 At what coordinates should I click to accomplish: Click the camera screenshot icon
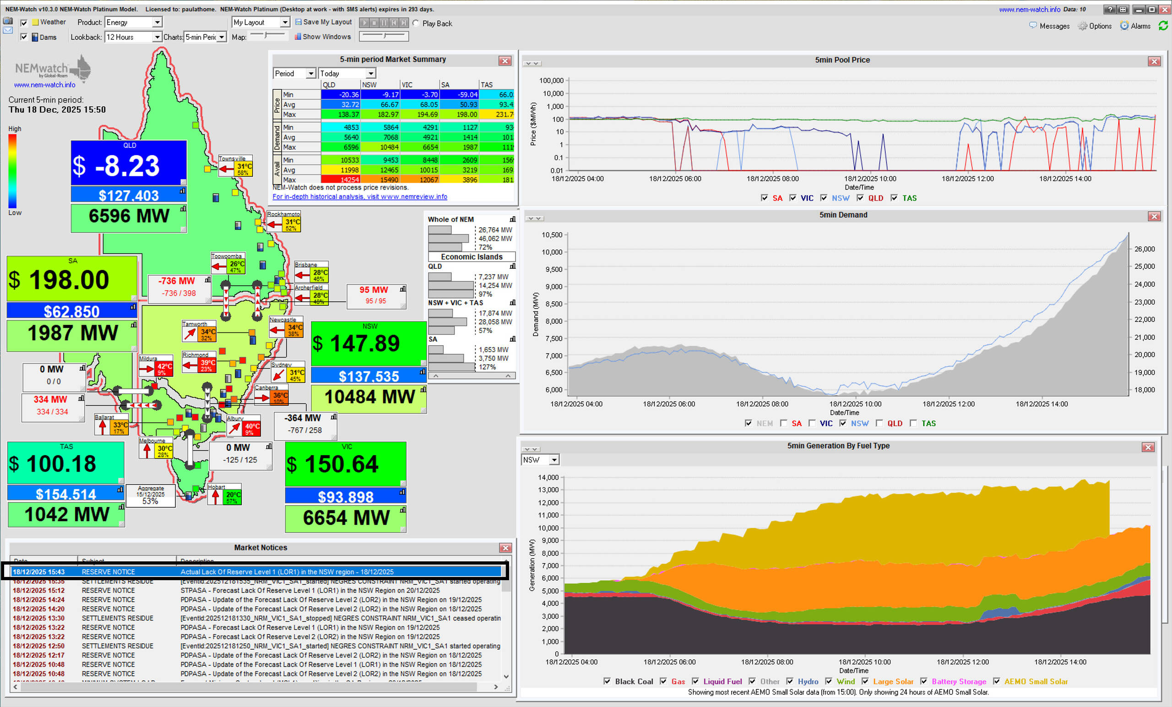8,21
